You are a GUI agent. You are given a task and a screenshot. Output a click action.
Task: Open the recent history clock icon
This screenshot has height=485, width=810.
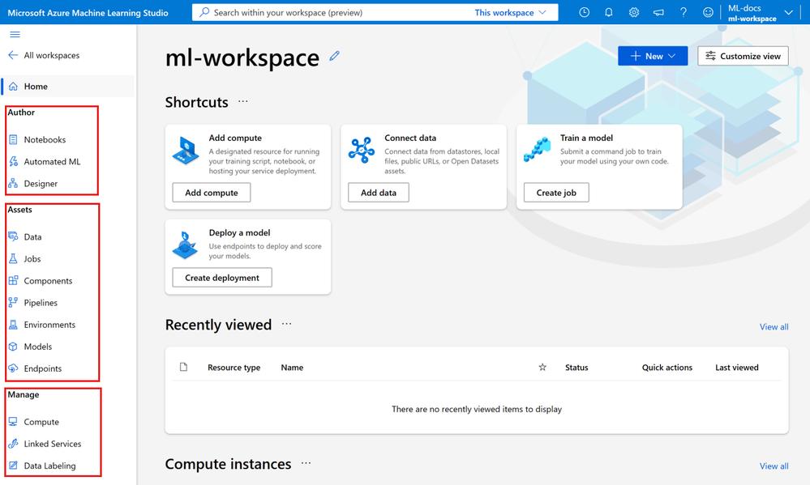[x=585, y=12]
